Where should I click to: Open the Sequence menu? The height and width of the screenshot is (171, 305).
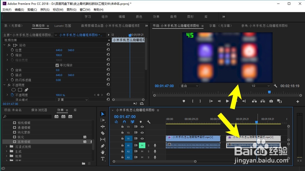point(45,10)
